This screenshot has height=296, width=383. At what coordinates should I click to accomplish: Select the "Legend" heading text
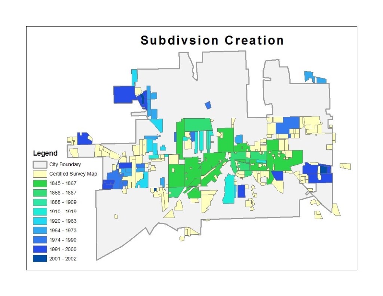point(45,153)
